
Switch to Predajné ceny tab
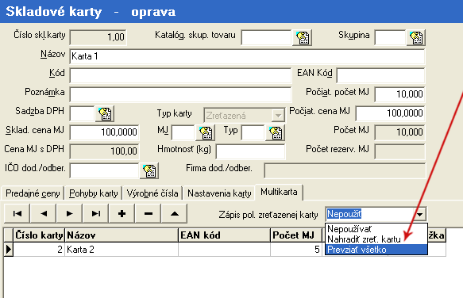33,193
